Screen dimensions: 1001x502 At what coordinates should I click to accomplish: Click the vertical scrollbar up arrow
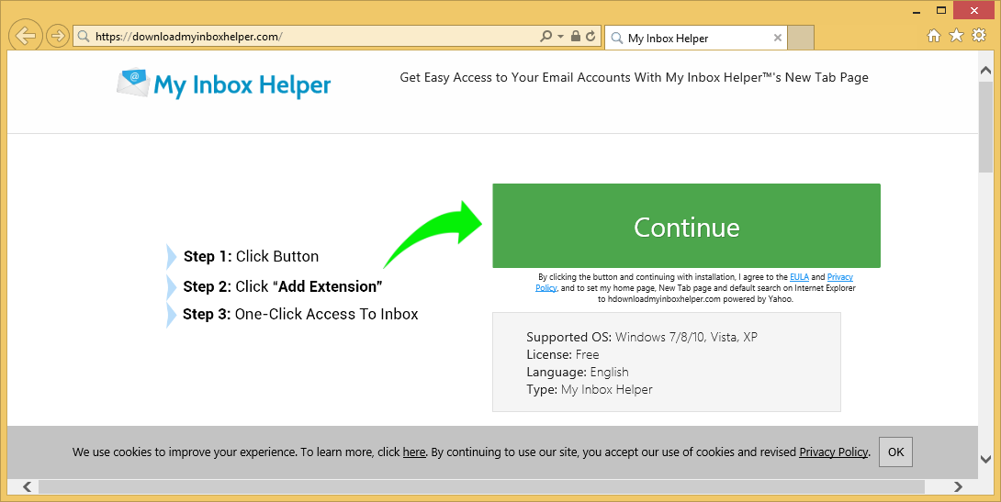[x=985, y=70]
